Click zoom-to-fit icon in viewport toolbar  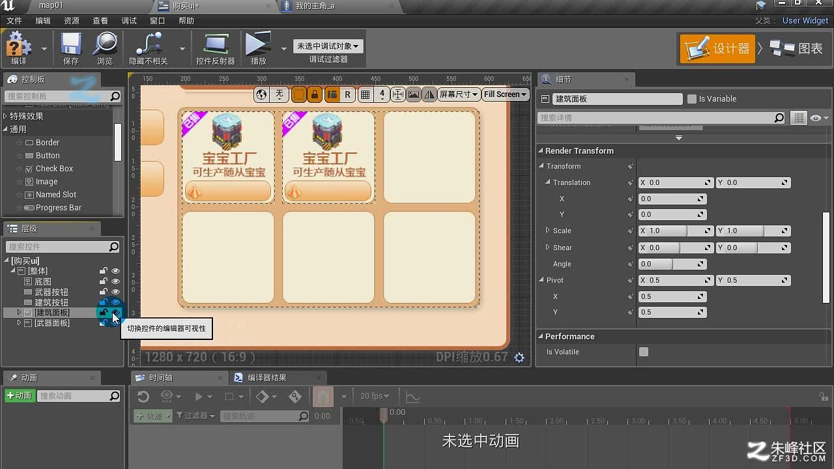pos(397,94)
